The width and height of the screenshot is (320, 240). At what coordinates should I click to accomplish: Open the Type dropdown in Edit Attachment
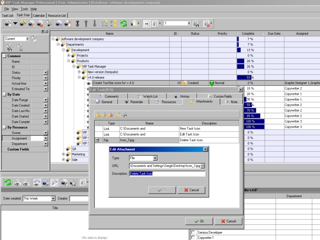[x=155, y=158]
